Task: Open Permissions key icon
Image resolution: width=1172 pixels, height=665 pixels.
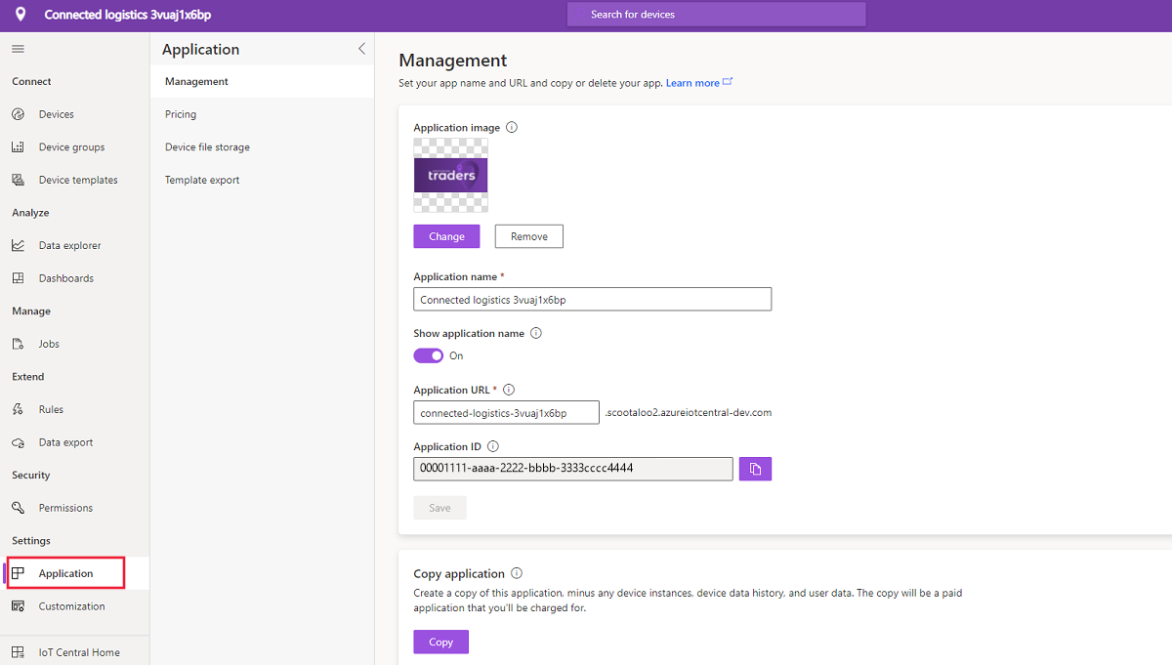Action: pyautogui.click(x=18, y=508)
